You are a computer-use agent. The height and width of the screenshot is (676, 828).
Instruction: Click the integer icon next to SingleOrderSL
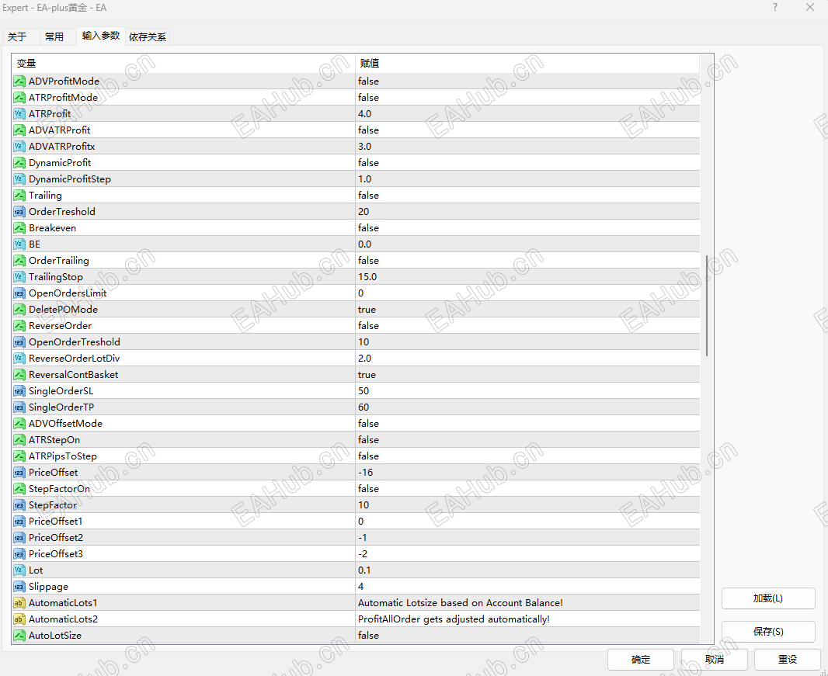(x=19, y=390)
